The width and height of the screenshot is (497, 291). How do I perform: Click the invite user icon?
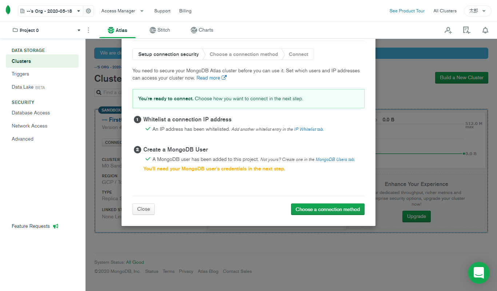pyautogui.click(x=448, y=30)
